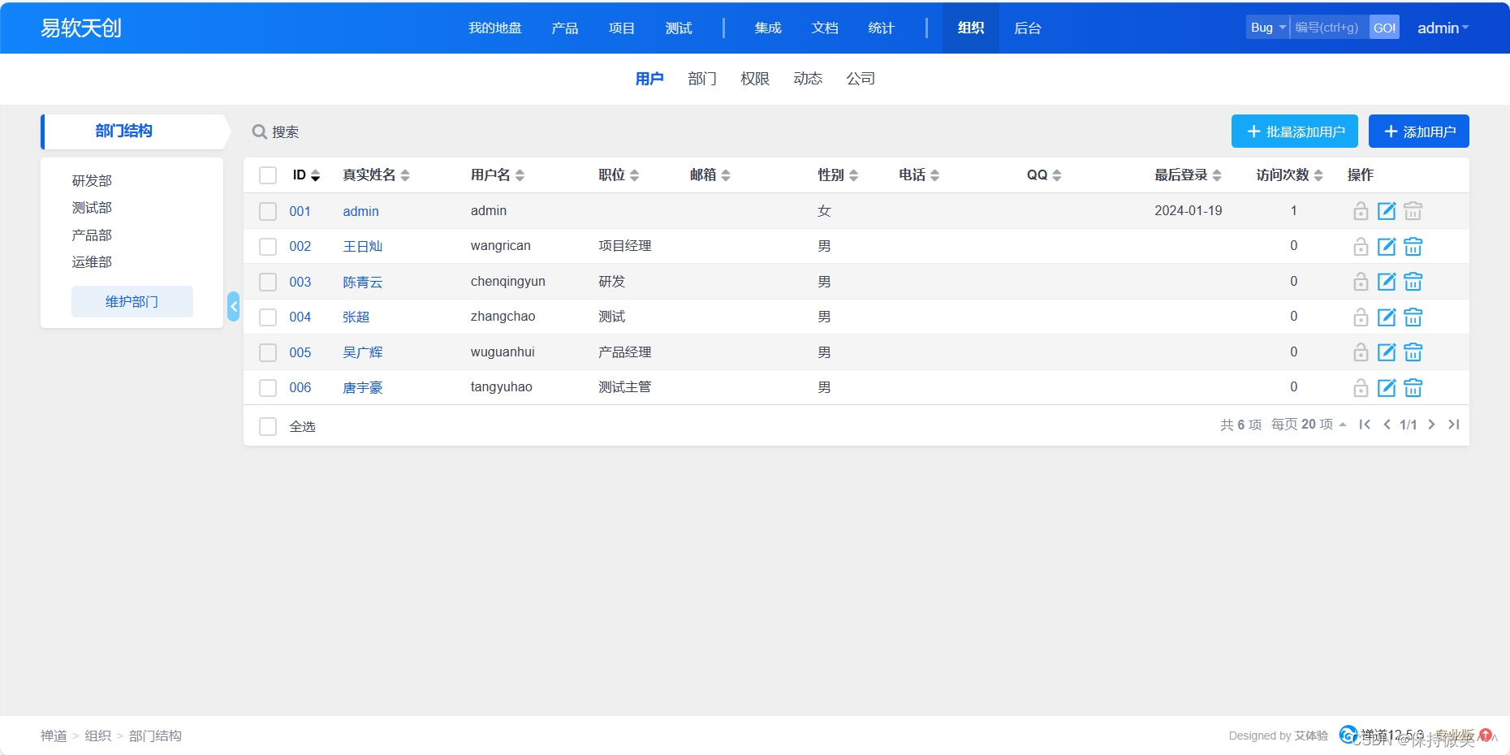Switch to the 权限 sub-tab
This screenshot has height=755, width=1510.
[755, 79]
